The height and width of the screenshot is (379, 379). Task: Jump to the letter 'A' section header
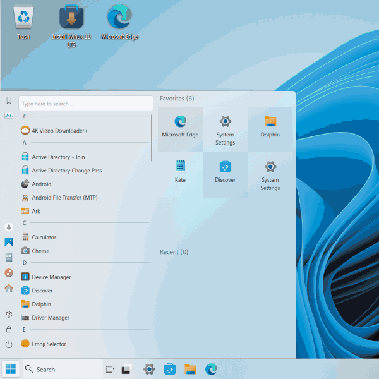(x=24, y=143)
